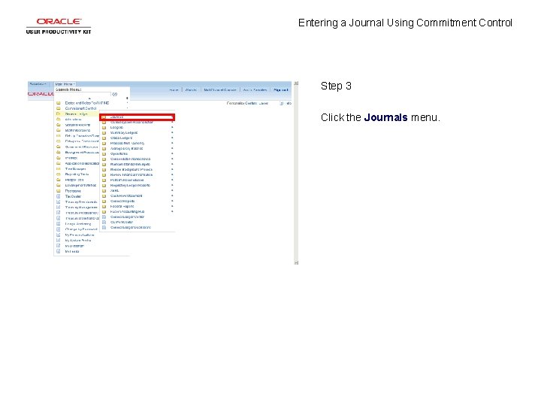Open the Home link in the header

pos(174,89)
